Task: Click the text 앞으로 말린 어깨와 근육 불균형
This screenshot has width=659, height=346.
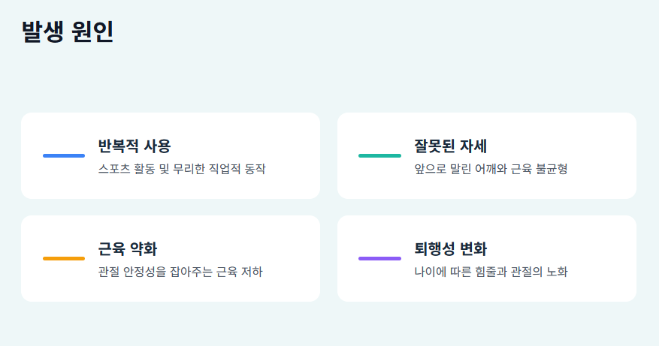Action: [x=491, y=169]
